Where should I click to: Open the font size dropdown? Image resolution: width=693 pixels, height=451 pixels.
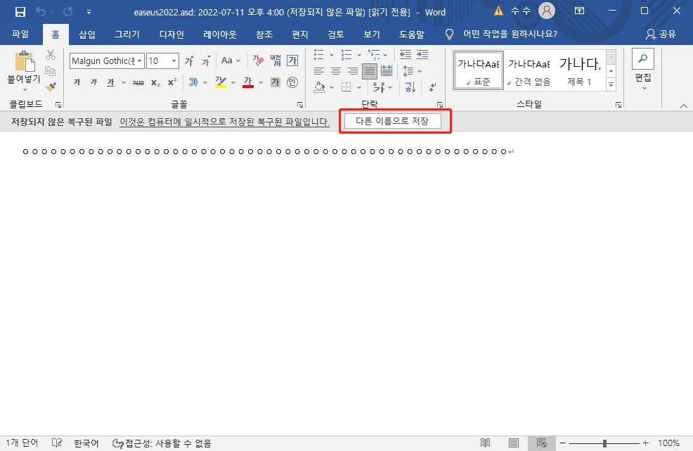(x=173, y=61)
